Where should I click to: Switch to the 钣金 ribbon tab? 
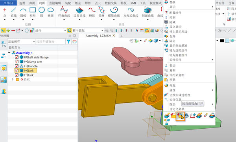tap(78, 3)
